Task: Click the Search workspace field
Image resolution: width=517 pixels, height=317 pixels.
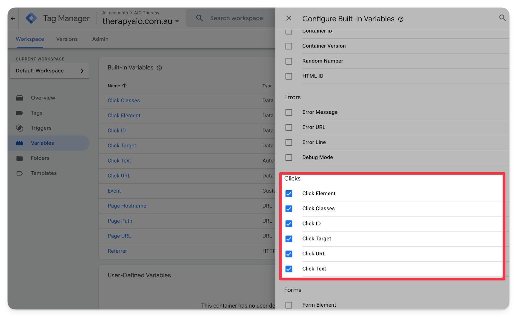Action: (x=236, y=18)
